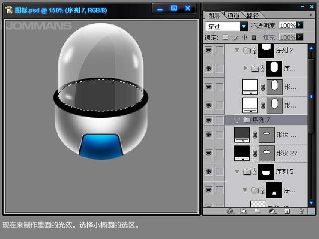Restore the 图标.psd document window
Image resolution: width=319 pixels, height=239 pixels.
(174, 8)
